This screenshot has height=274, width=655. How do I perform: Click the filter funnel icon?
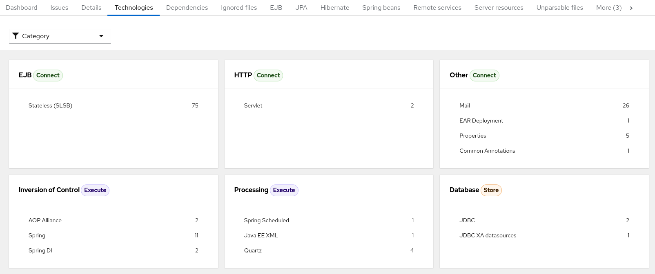click(x=16, y=36)
